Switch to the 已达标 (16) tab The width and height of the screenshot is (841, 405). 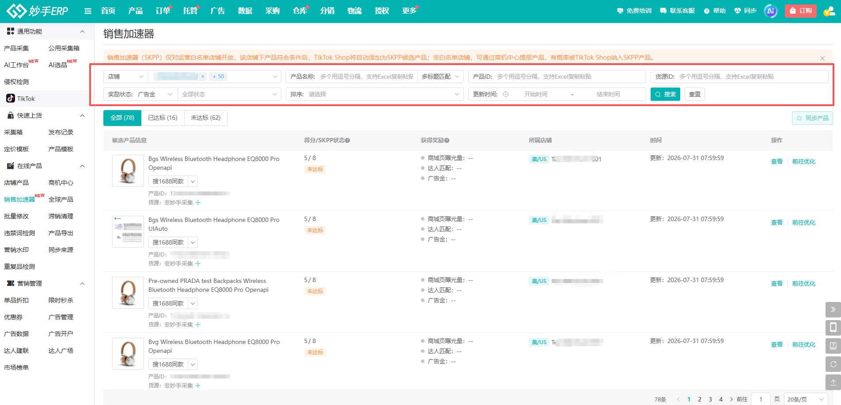point(163,118)
